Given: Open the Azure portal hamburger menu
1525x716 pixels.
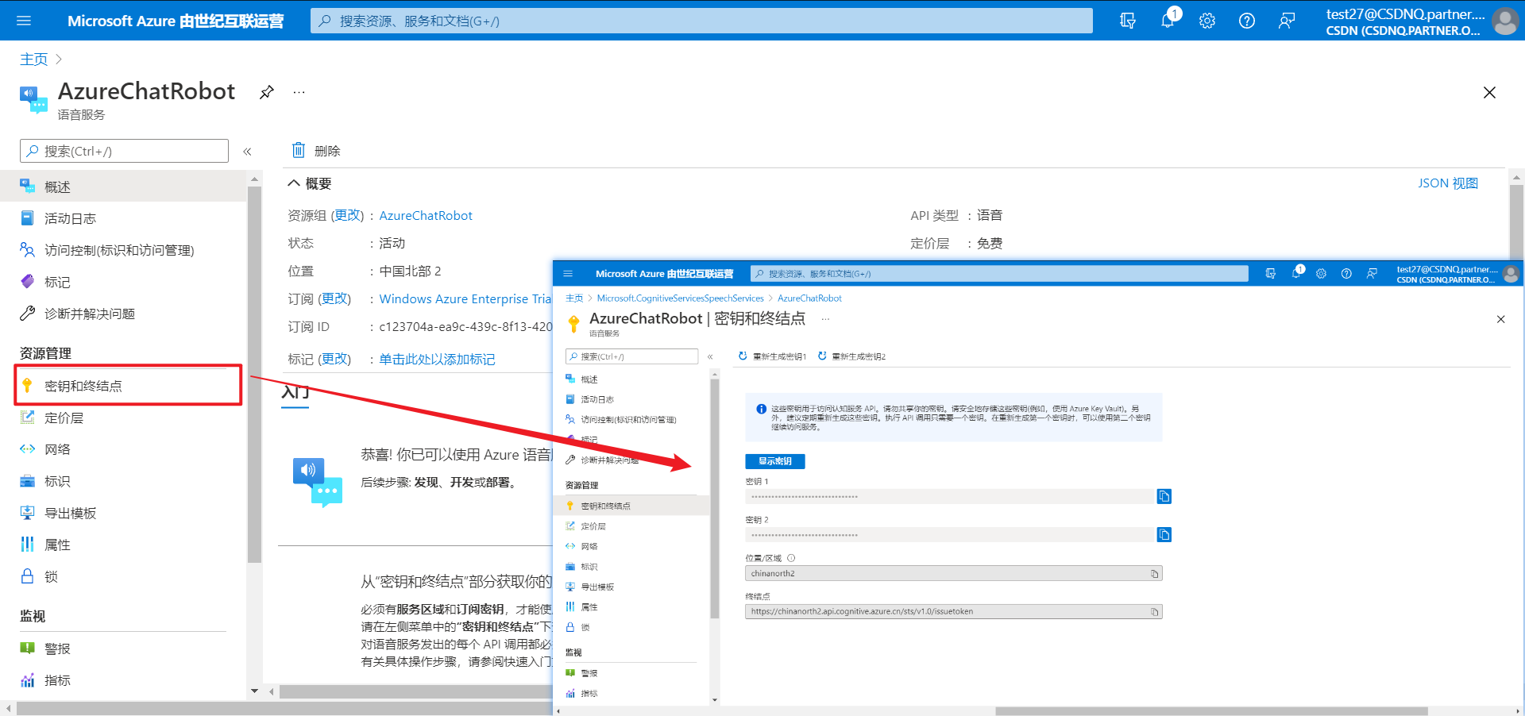Looking at the screenshot, I should point(24,21).
